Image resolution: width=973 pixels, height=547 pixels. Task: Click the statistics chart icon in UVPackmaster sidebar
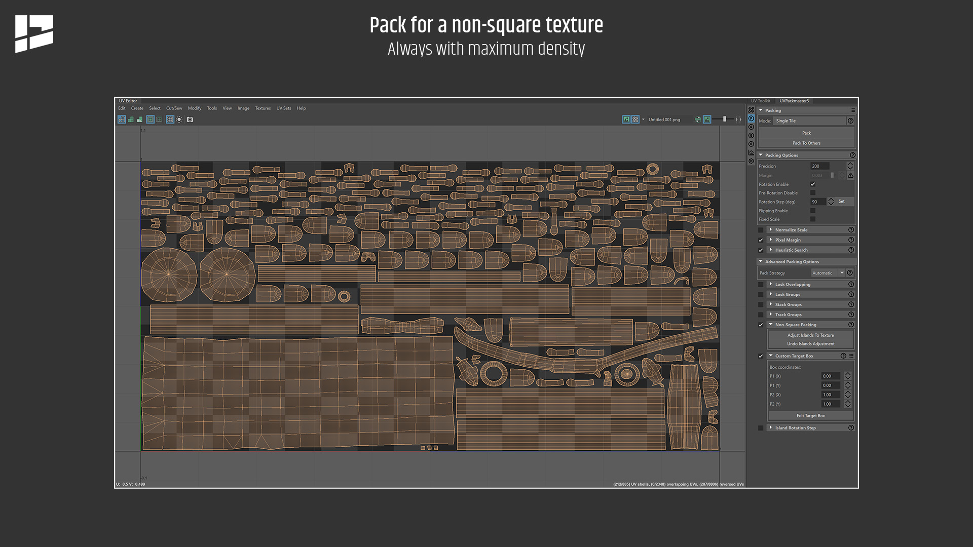(752, 153)
